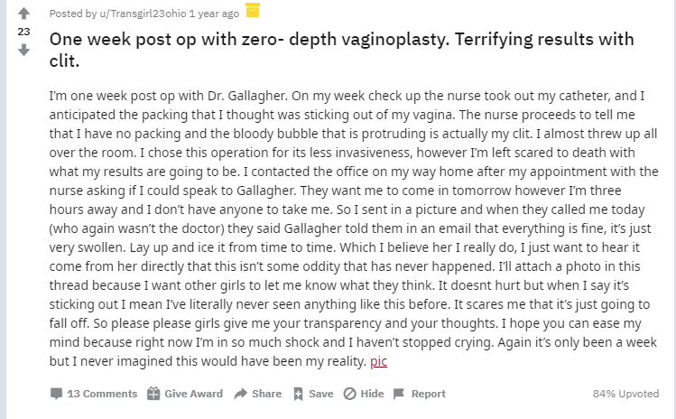The height and width of the screenshot is (419, 676).
Task: Downvote the post with the down arrow
Action: [23, 50]
